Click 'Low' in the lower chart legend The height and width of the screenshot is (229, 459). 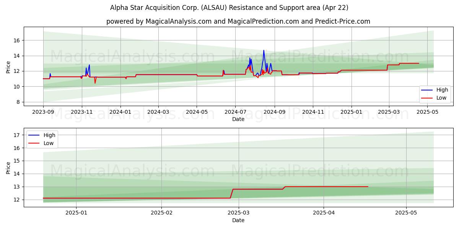pos(49,143)
